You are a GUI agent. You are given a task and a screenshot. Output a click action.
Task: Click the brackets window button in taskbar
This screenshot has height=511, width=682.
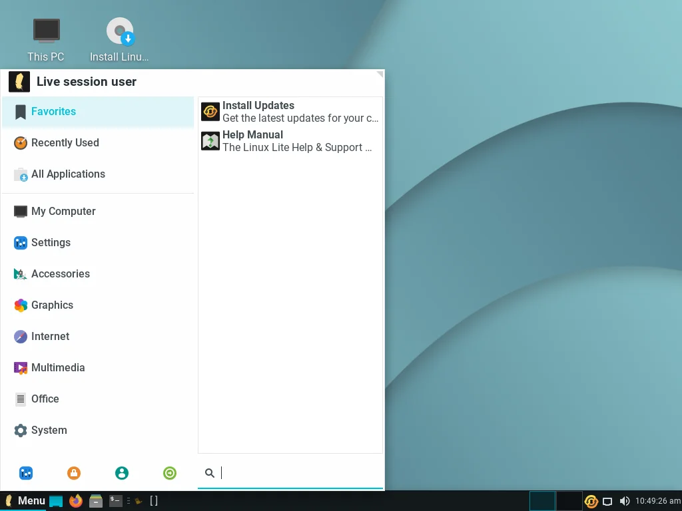[154, 501]
